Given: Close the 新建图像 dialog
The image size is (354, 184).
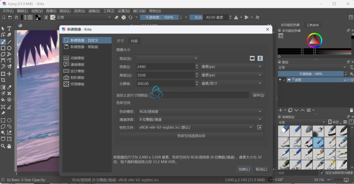Looking at the screenshot, I should [268, 29].
